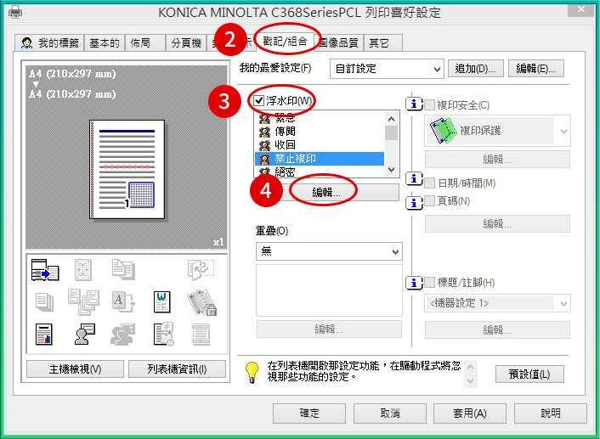Click the 取消 cancel button
The image size is (600, 439).
(390, 414)
